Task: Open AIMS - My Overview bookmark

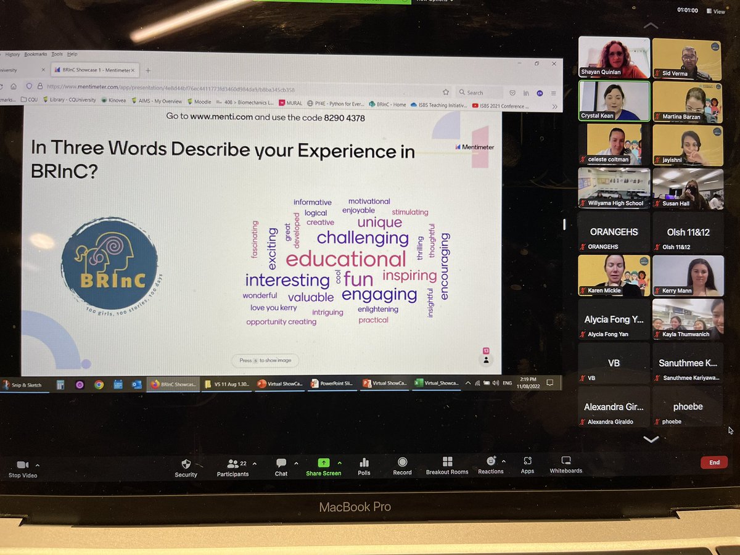Action: point(156,101)
